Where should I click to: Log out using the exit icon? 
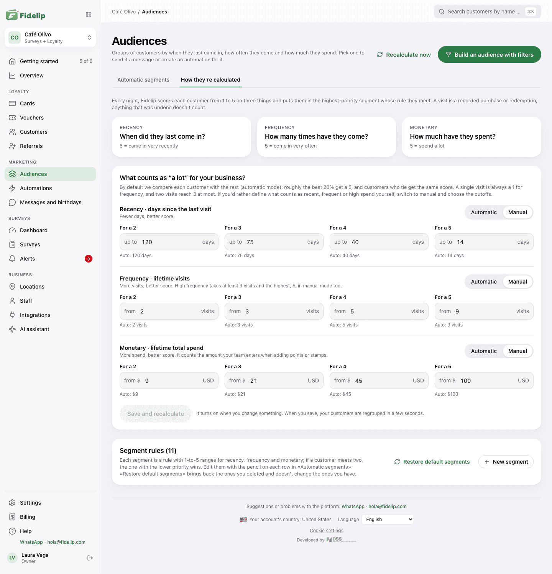(90, 558)
